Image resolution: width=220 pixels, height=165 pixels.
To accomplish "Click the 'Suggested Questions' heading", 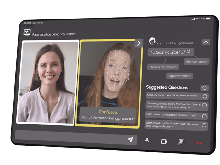I will pyautogui.click(x=167, y=87).
